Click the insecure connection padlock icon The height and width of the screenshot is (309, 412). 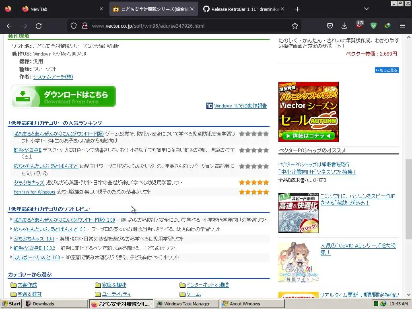84,26
